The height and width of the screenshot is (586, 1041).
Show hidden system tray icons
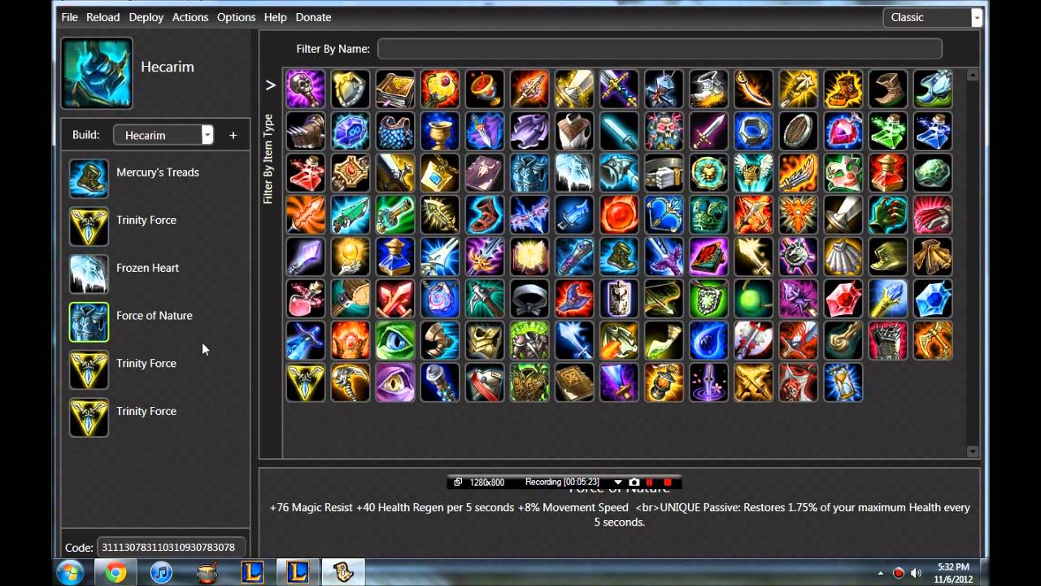881,574
